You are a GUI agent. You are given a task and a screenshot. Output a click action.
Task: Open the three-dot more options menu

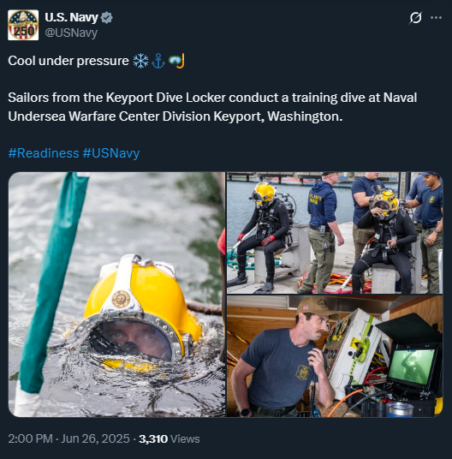click(x=436, y=18)
